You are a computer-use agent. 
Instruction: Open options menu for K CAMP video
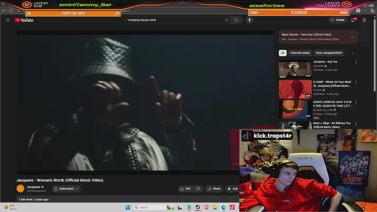click(356, 82)
